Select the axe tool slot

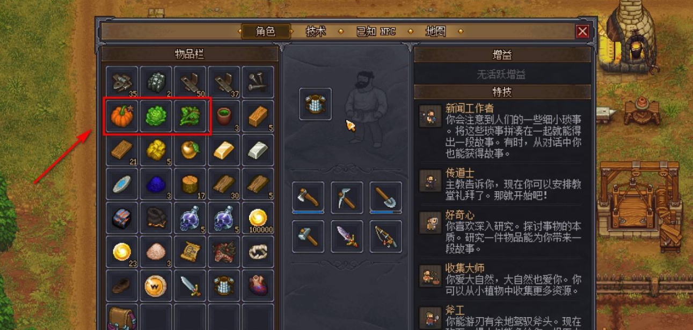point(308,198)
